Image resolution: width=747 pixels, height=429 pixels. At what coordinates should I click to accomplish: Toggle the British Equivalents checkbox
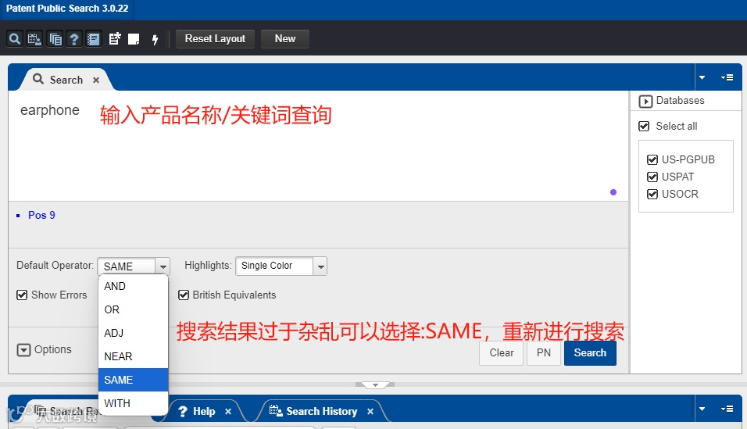pyautogui.click(x=184, y=295)
